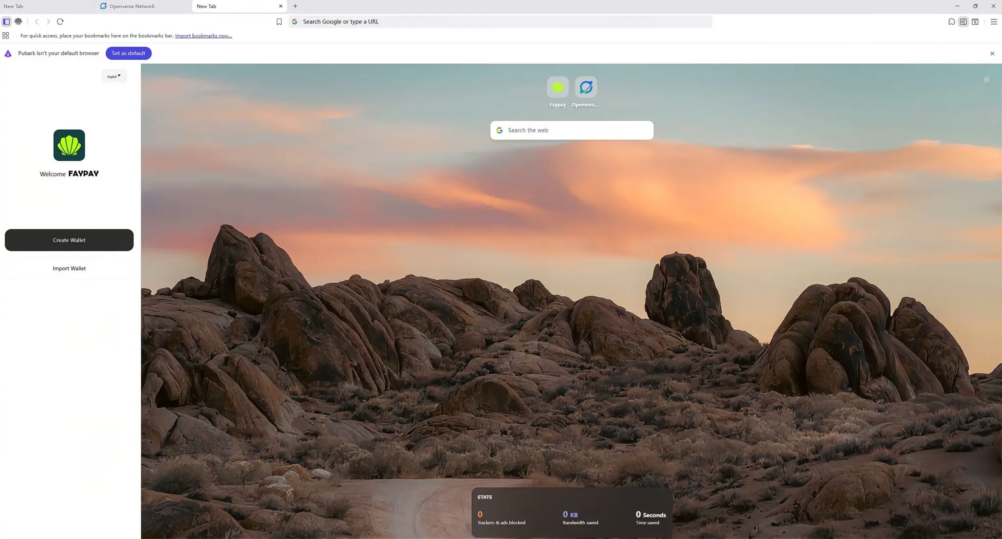This screenshot has width=1002, height=539.
Task: Open the tab search icon
Action: pos(975,22)
